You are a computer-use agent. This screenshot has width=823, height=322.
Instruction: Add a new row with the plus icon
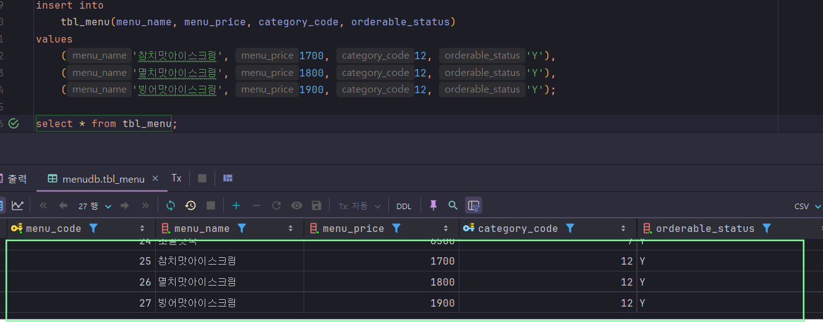[236, 205]
